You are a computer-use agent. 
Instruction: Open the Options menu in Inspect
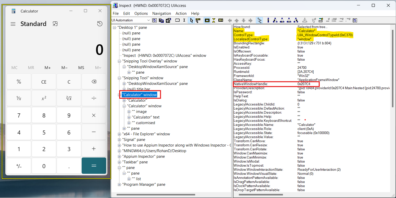click(x=141, y=14)
